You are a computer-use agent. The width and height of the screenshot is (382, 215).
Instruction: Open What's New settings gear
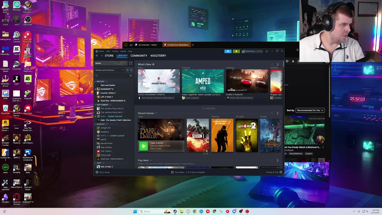click(153, 64)
